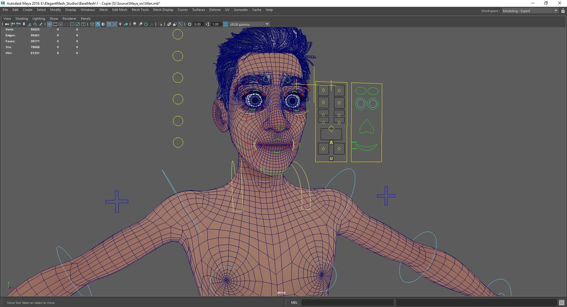Open the sRGB gamma view transform dropdown

[x=250, y=24]
